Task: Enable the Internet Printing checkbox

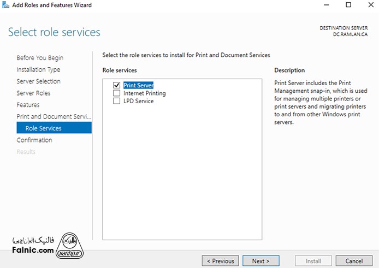Action: point(116,93)
